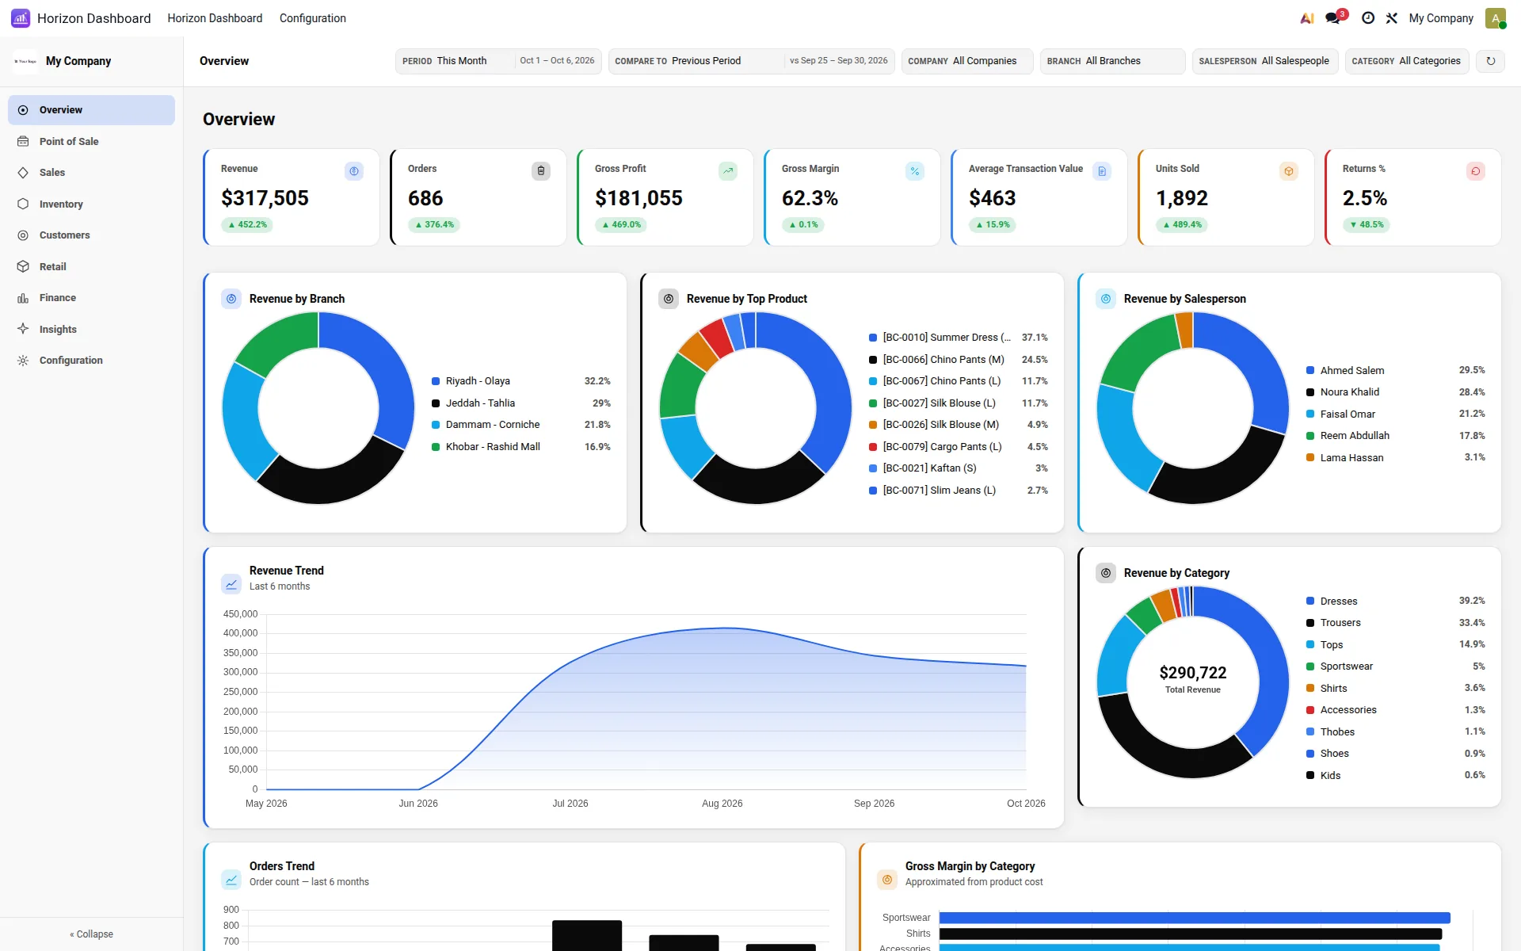Click the tools wrench icon in top bar

[1392, 18]
